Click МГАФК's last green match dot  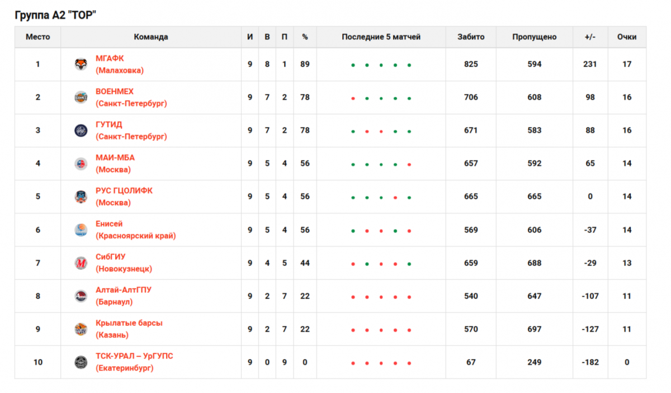pyautogui.click(x=409, y=65)
